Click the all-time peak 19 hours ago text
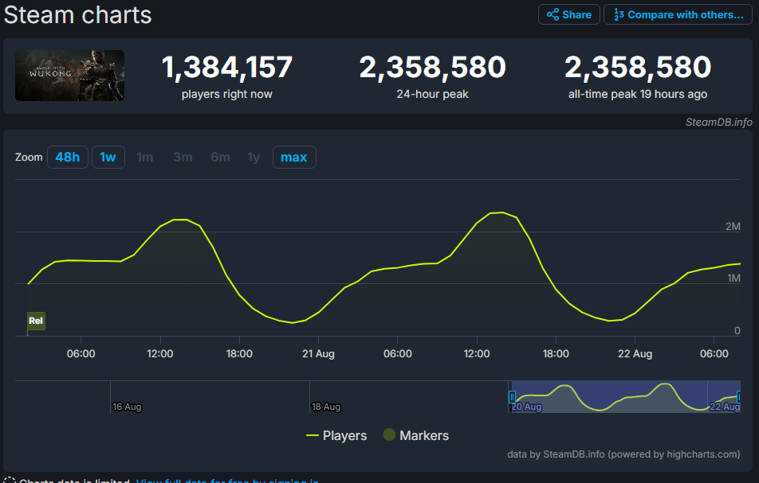 [x=638, y=94]
